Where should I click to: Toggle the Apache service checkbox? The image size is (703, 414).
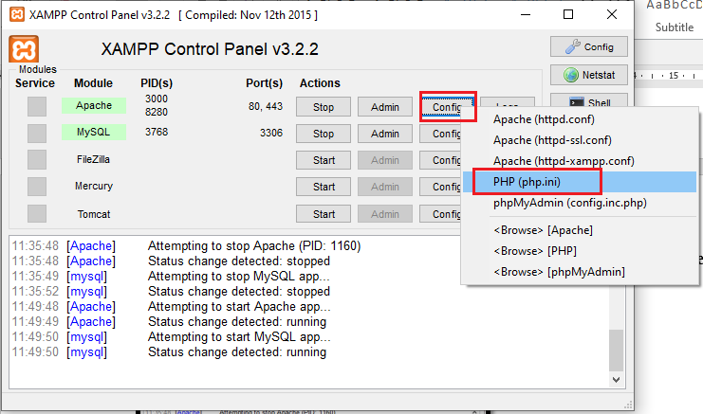[37, 106]
